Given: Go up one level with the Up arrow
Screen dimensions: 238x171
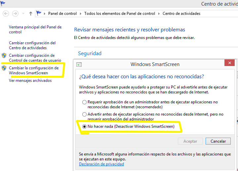Looking at the screenshot, I should [x=31, y=14].
